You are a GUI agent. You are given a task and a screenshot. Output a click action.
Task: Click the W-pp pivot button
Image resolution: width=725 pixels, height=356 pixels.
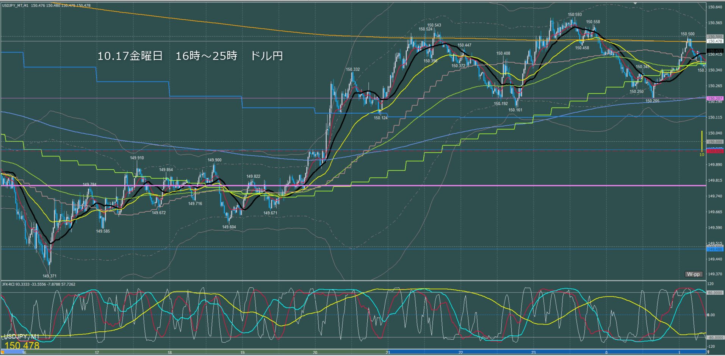pos(693,274)
